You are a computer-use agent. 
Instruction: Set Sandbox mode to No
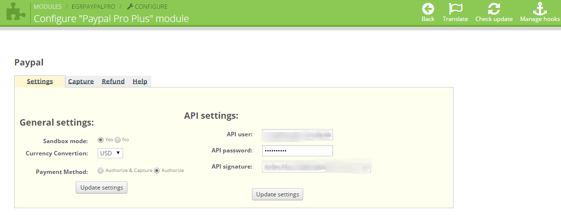(x=117, y=140)
